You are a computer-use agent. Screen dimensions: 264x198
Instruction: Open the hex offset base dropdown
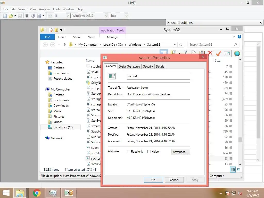tap(127, 16)
